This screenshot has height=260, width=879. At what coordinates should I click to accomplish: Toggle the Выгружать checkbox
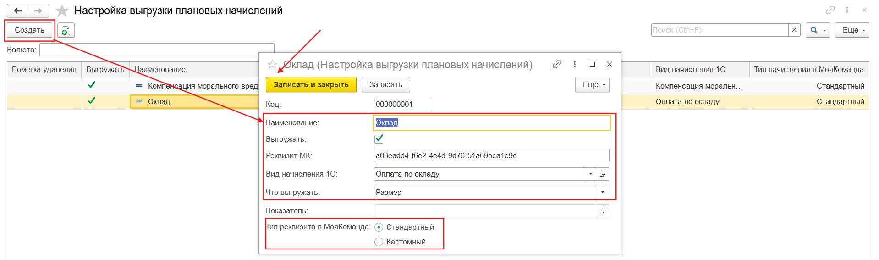[x=379, y=138]
